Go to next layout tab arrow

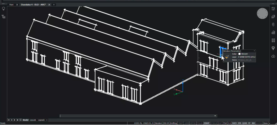15,120
